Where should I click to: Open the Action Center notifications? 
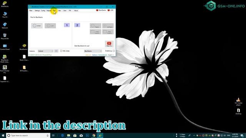[242, 135]
